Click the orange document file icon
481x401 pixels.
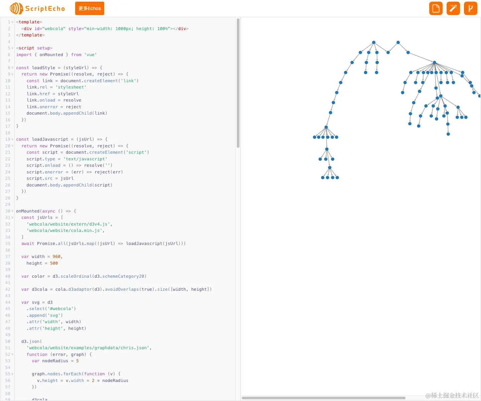click(x=436, y=8)
